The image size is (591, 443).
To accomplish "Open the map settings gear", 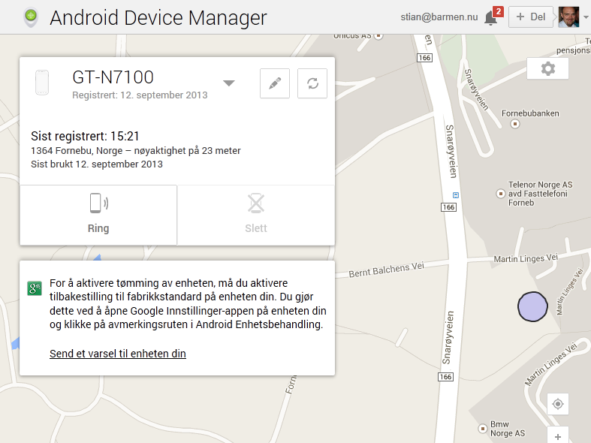I will point(547,68).
